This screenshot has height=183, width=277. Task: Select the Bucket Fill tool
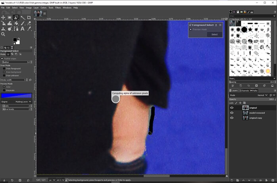click(16, 23)
